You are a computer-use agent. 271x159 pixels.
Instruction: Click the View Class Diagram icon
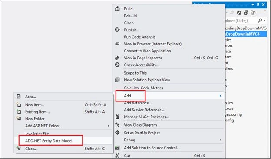click(x=117, y=125)
